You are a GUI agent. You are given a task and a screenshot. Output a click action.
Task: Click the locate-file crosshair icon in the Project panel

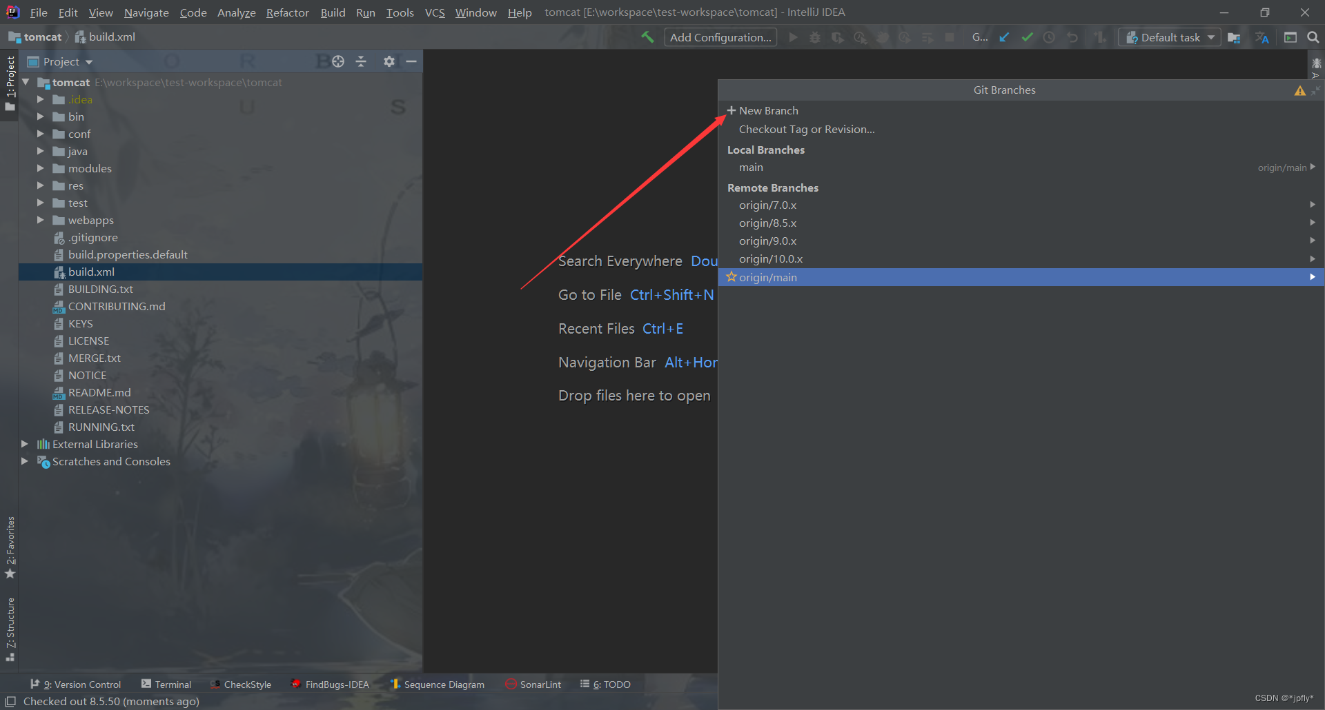pos(338,61)
